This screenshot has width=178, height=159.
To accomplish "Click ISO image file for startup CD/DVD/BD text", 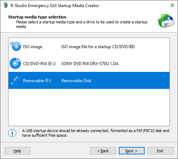I will 98,47.
